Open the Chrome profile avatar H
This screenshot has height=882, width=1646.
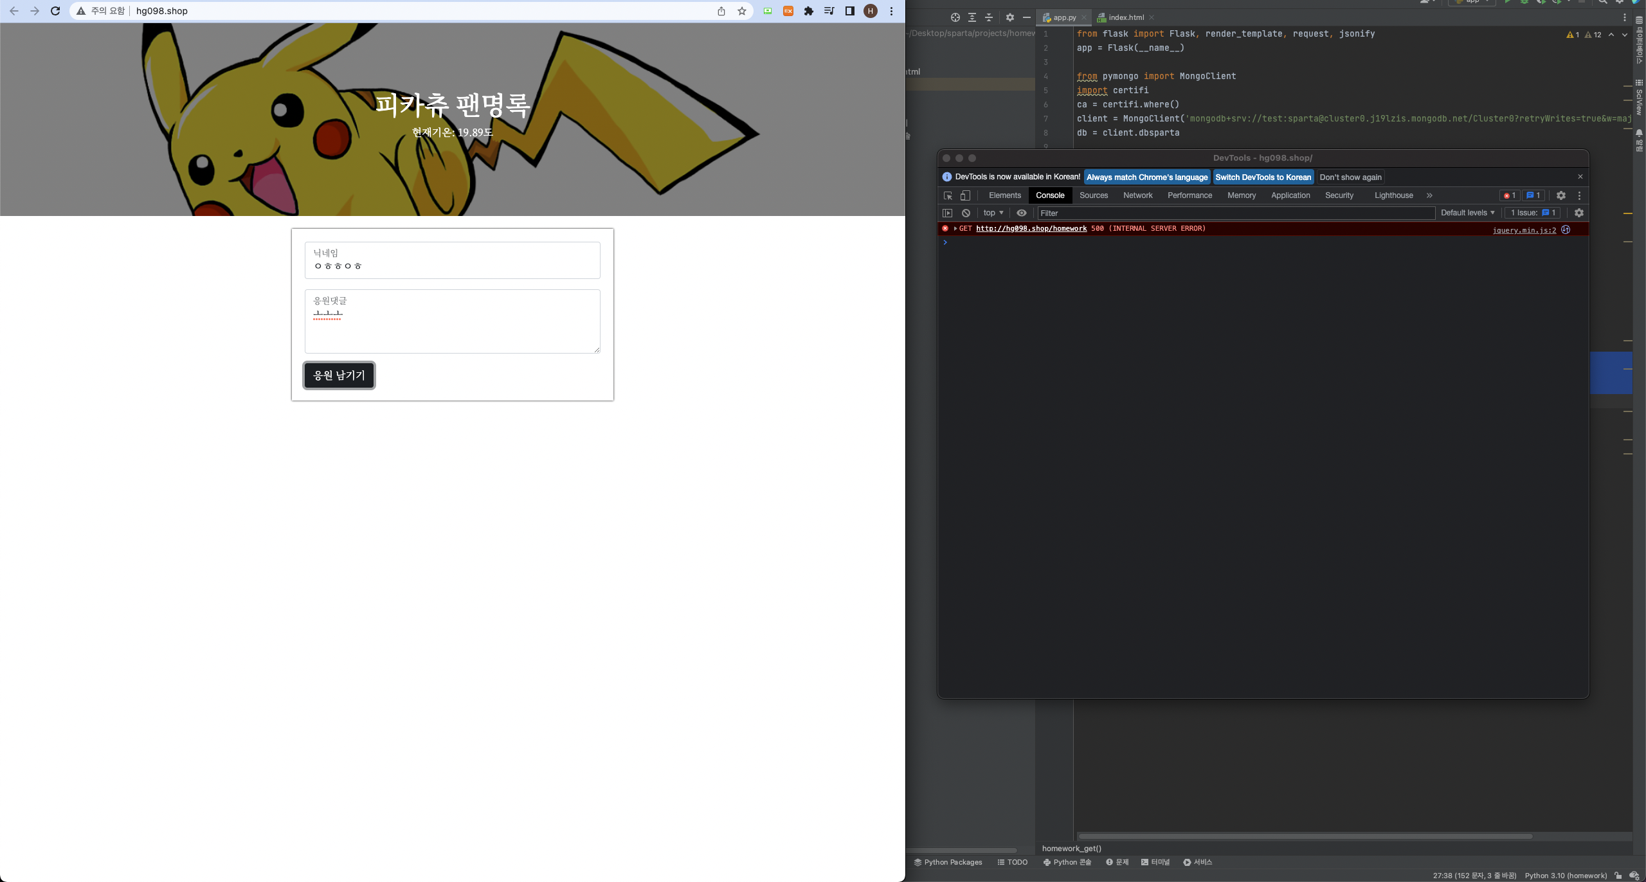coord(871,11)
